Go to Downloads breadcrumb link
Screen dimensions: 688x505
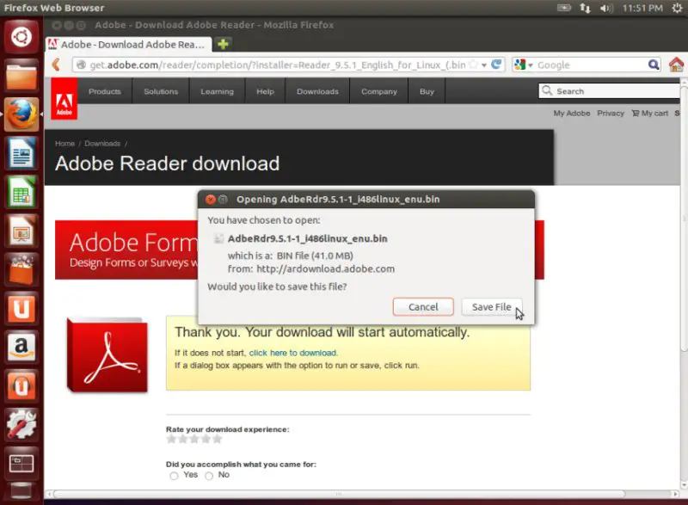pyautogui.click(x=102, y=144)
